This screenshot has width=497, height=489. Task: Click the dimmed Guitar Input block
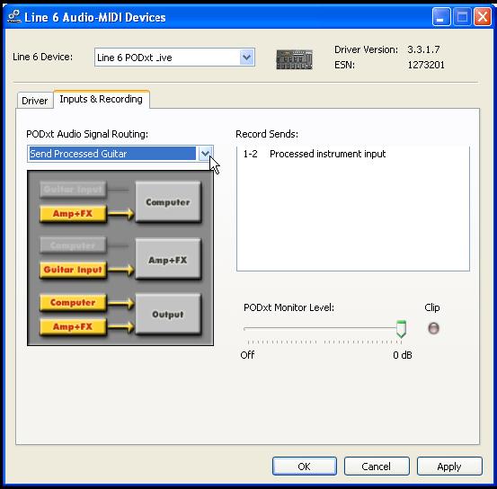73,190
